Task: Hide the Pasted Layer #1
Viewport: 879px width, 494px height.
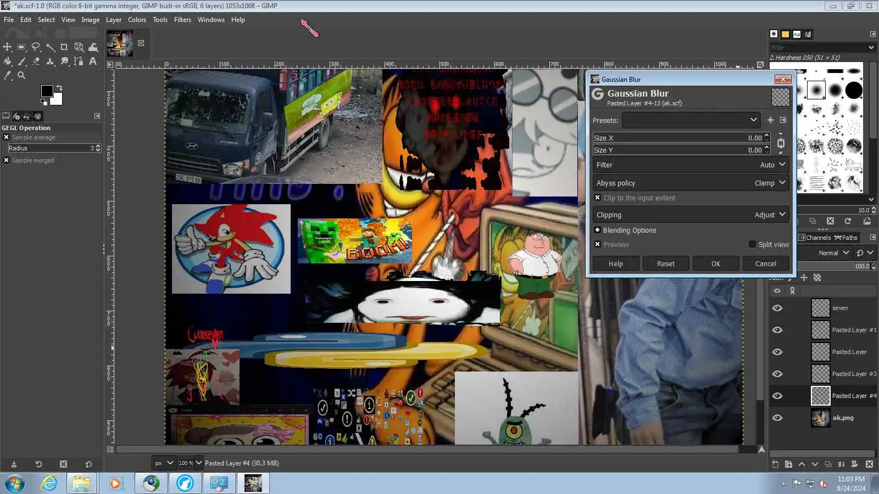Action: pyautogui.click(x=777, y=330)
